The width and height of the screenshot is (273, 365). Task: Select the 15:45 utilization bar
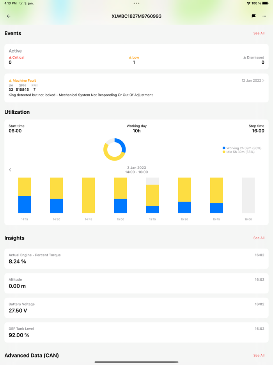[x=216, y=195]
